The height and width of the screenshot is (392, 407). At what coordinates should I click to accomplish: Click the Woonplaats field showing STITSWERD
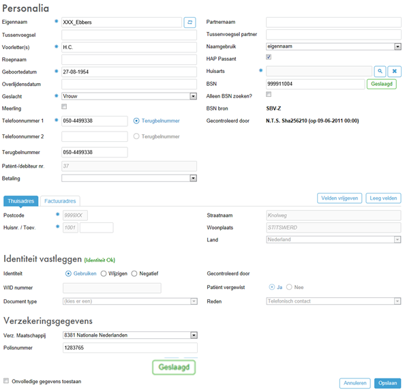click(333, 228)
